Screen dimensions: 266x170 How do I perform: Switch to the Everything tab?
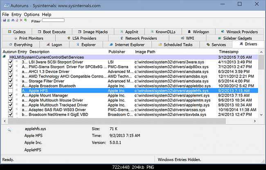coord(20,44)
